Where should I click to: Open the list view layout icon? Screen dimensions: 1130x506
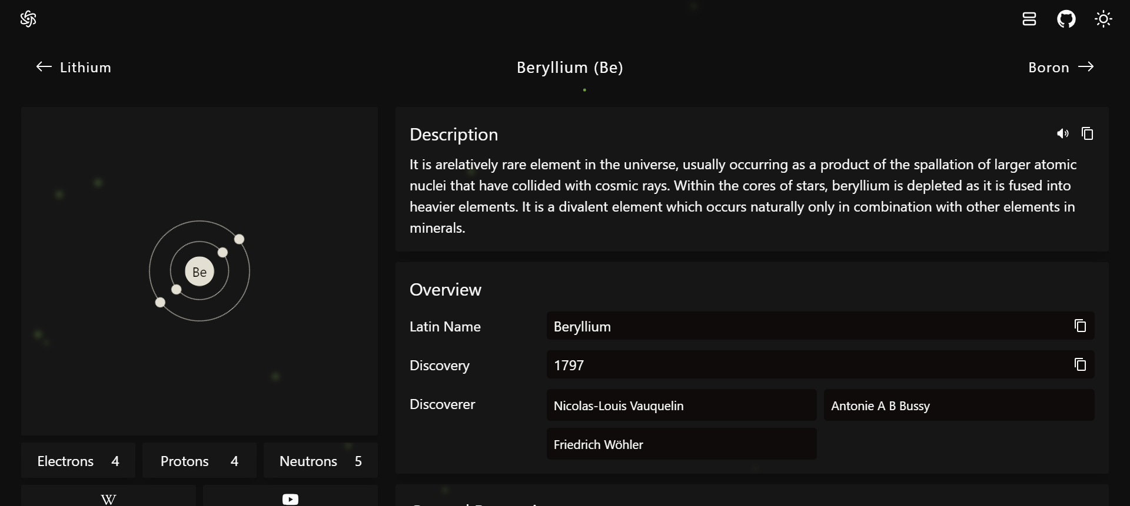point(1029,19)
